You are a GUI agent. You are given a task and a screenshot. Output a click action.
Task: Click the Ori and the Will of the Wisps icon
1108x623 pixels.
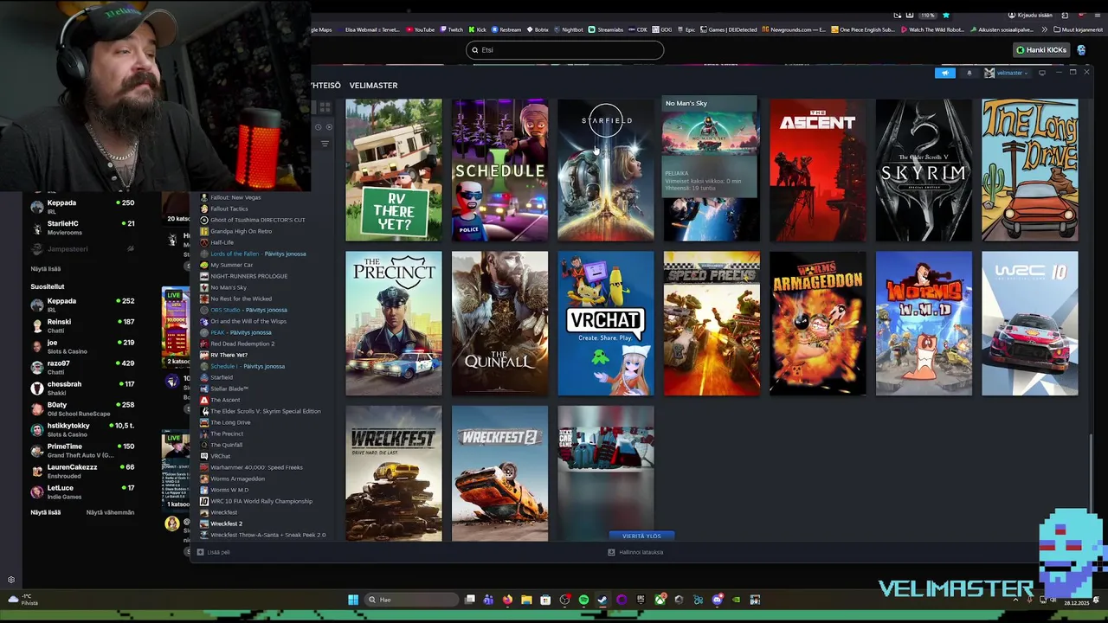[x=203, y=321]
